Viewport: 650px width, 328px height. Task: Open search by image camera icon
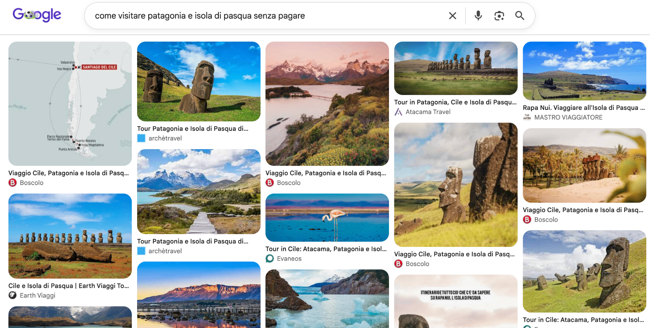click(499, 16)
